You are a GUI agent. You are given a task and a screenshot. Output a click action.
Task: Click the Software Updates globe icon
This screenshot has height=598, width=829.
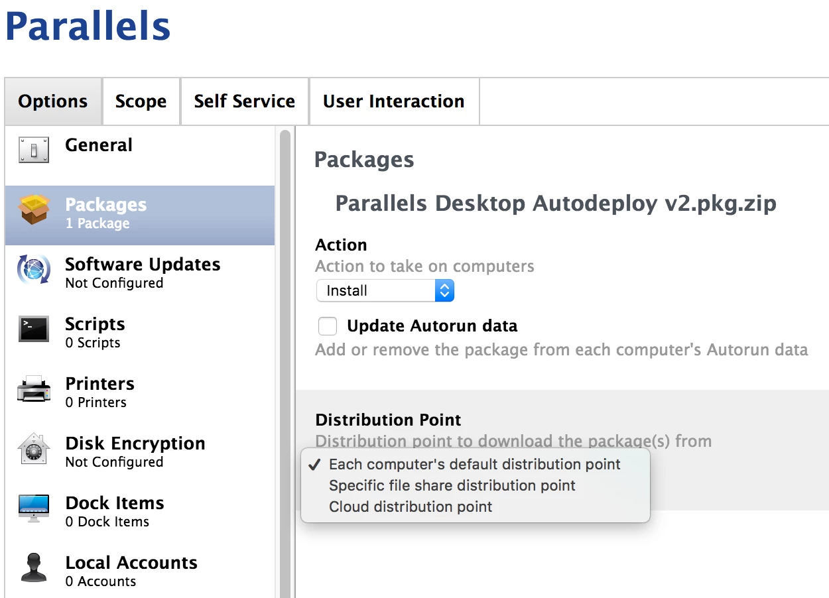pos(33,270)
